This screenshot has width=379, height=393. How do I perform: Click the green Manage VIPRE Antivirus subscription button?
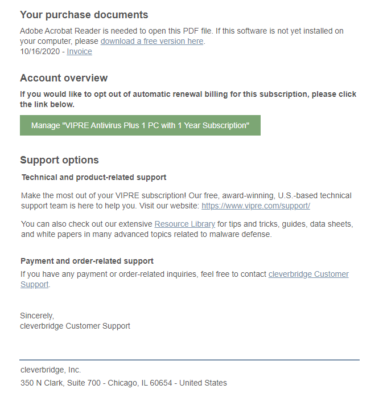140,125
